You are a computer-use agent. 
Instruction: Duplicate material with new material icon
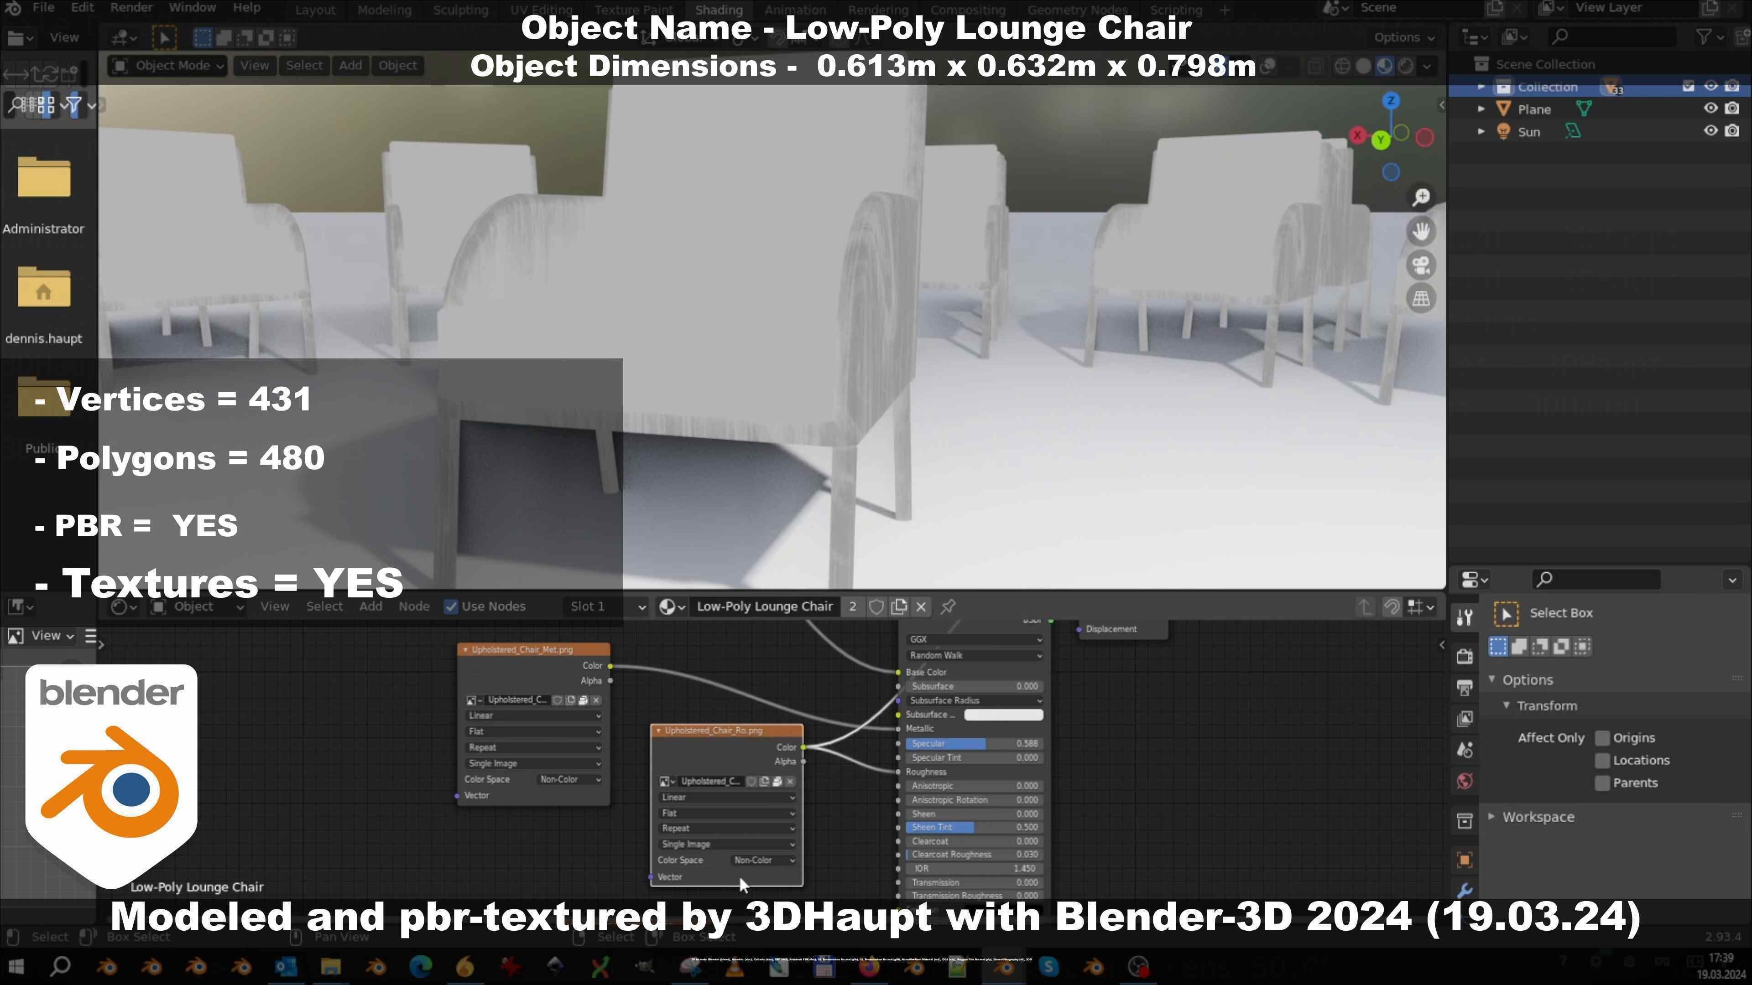tap(898, 607)
